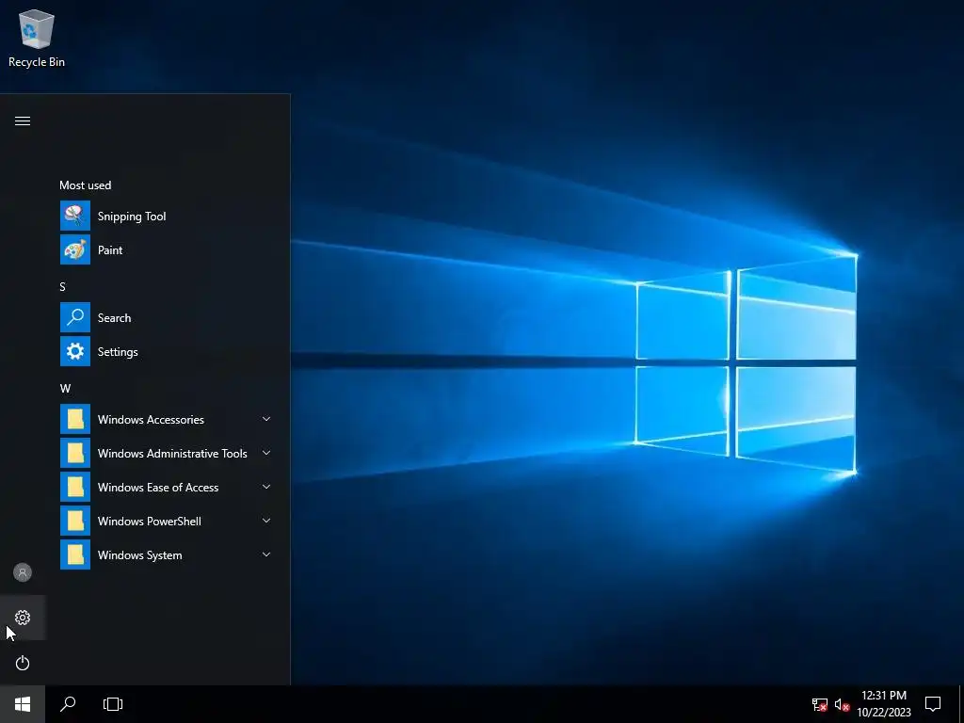The width and height of the screenshot is (964, 723).
Task: Check the network status tray icon
Action: coord(820,704)
